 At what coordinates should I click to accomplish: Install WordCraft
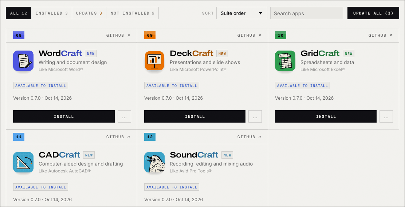point(64,116)
